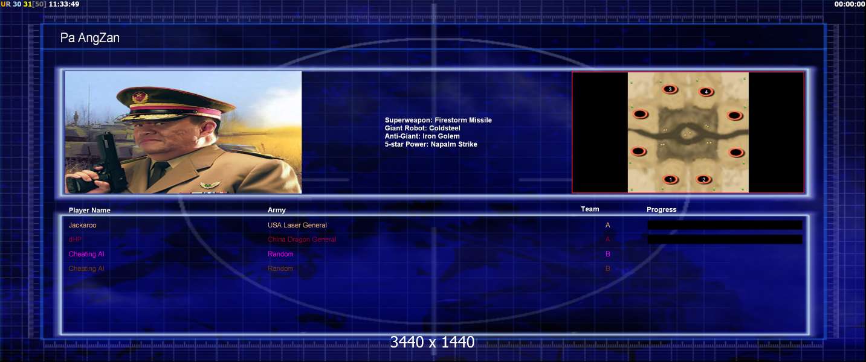Click the brown Random army entry
Image resolution: width=866 pixels, height=362 pixels.
280,268
